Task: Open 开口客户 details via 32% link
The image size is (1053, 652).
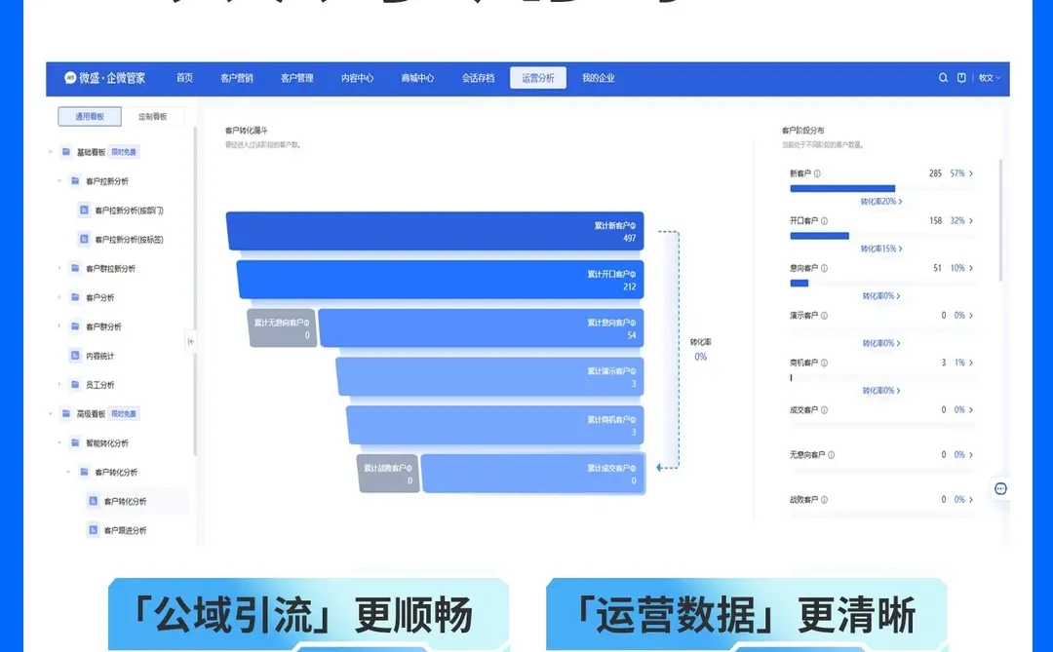Action: [x=957, y=220]
